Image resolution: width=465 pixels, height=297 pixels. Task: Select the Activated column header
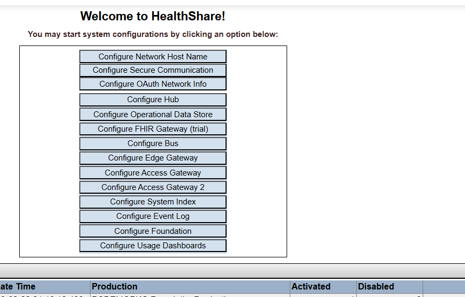point(311,287)
